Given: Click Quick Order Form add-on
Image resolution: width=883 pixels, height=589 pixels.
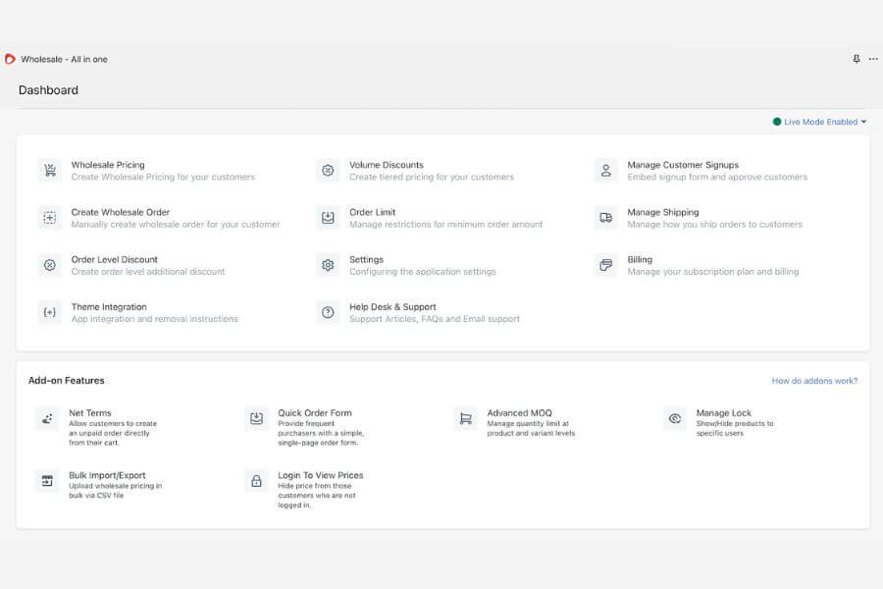Looking at the screenshot, I should point(255,418).
